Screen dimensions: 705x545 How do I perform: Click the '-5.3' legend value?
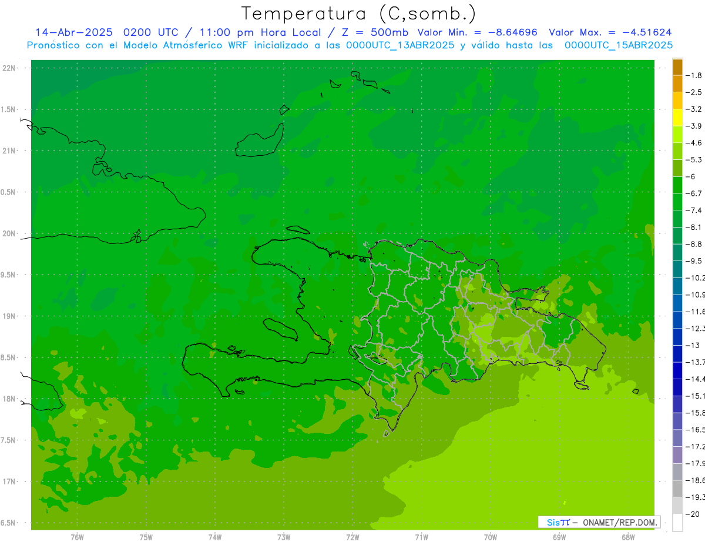coord(694,159)
